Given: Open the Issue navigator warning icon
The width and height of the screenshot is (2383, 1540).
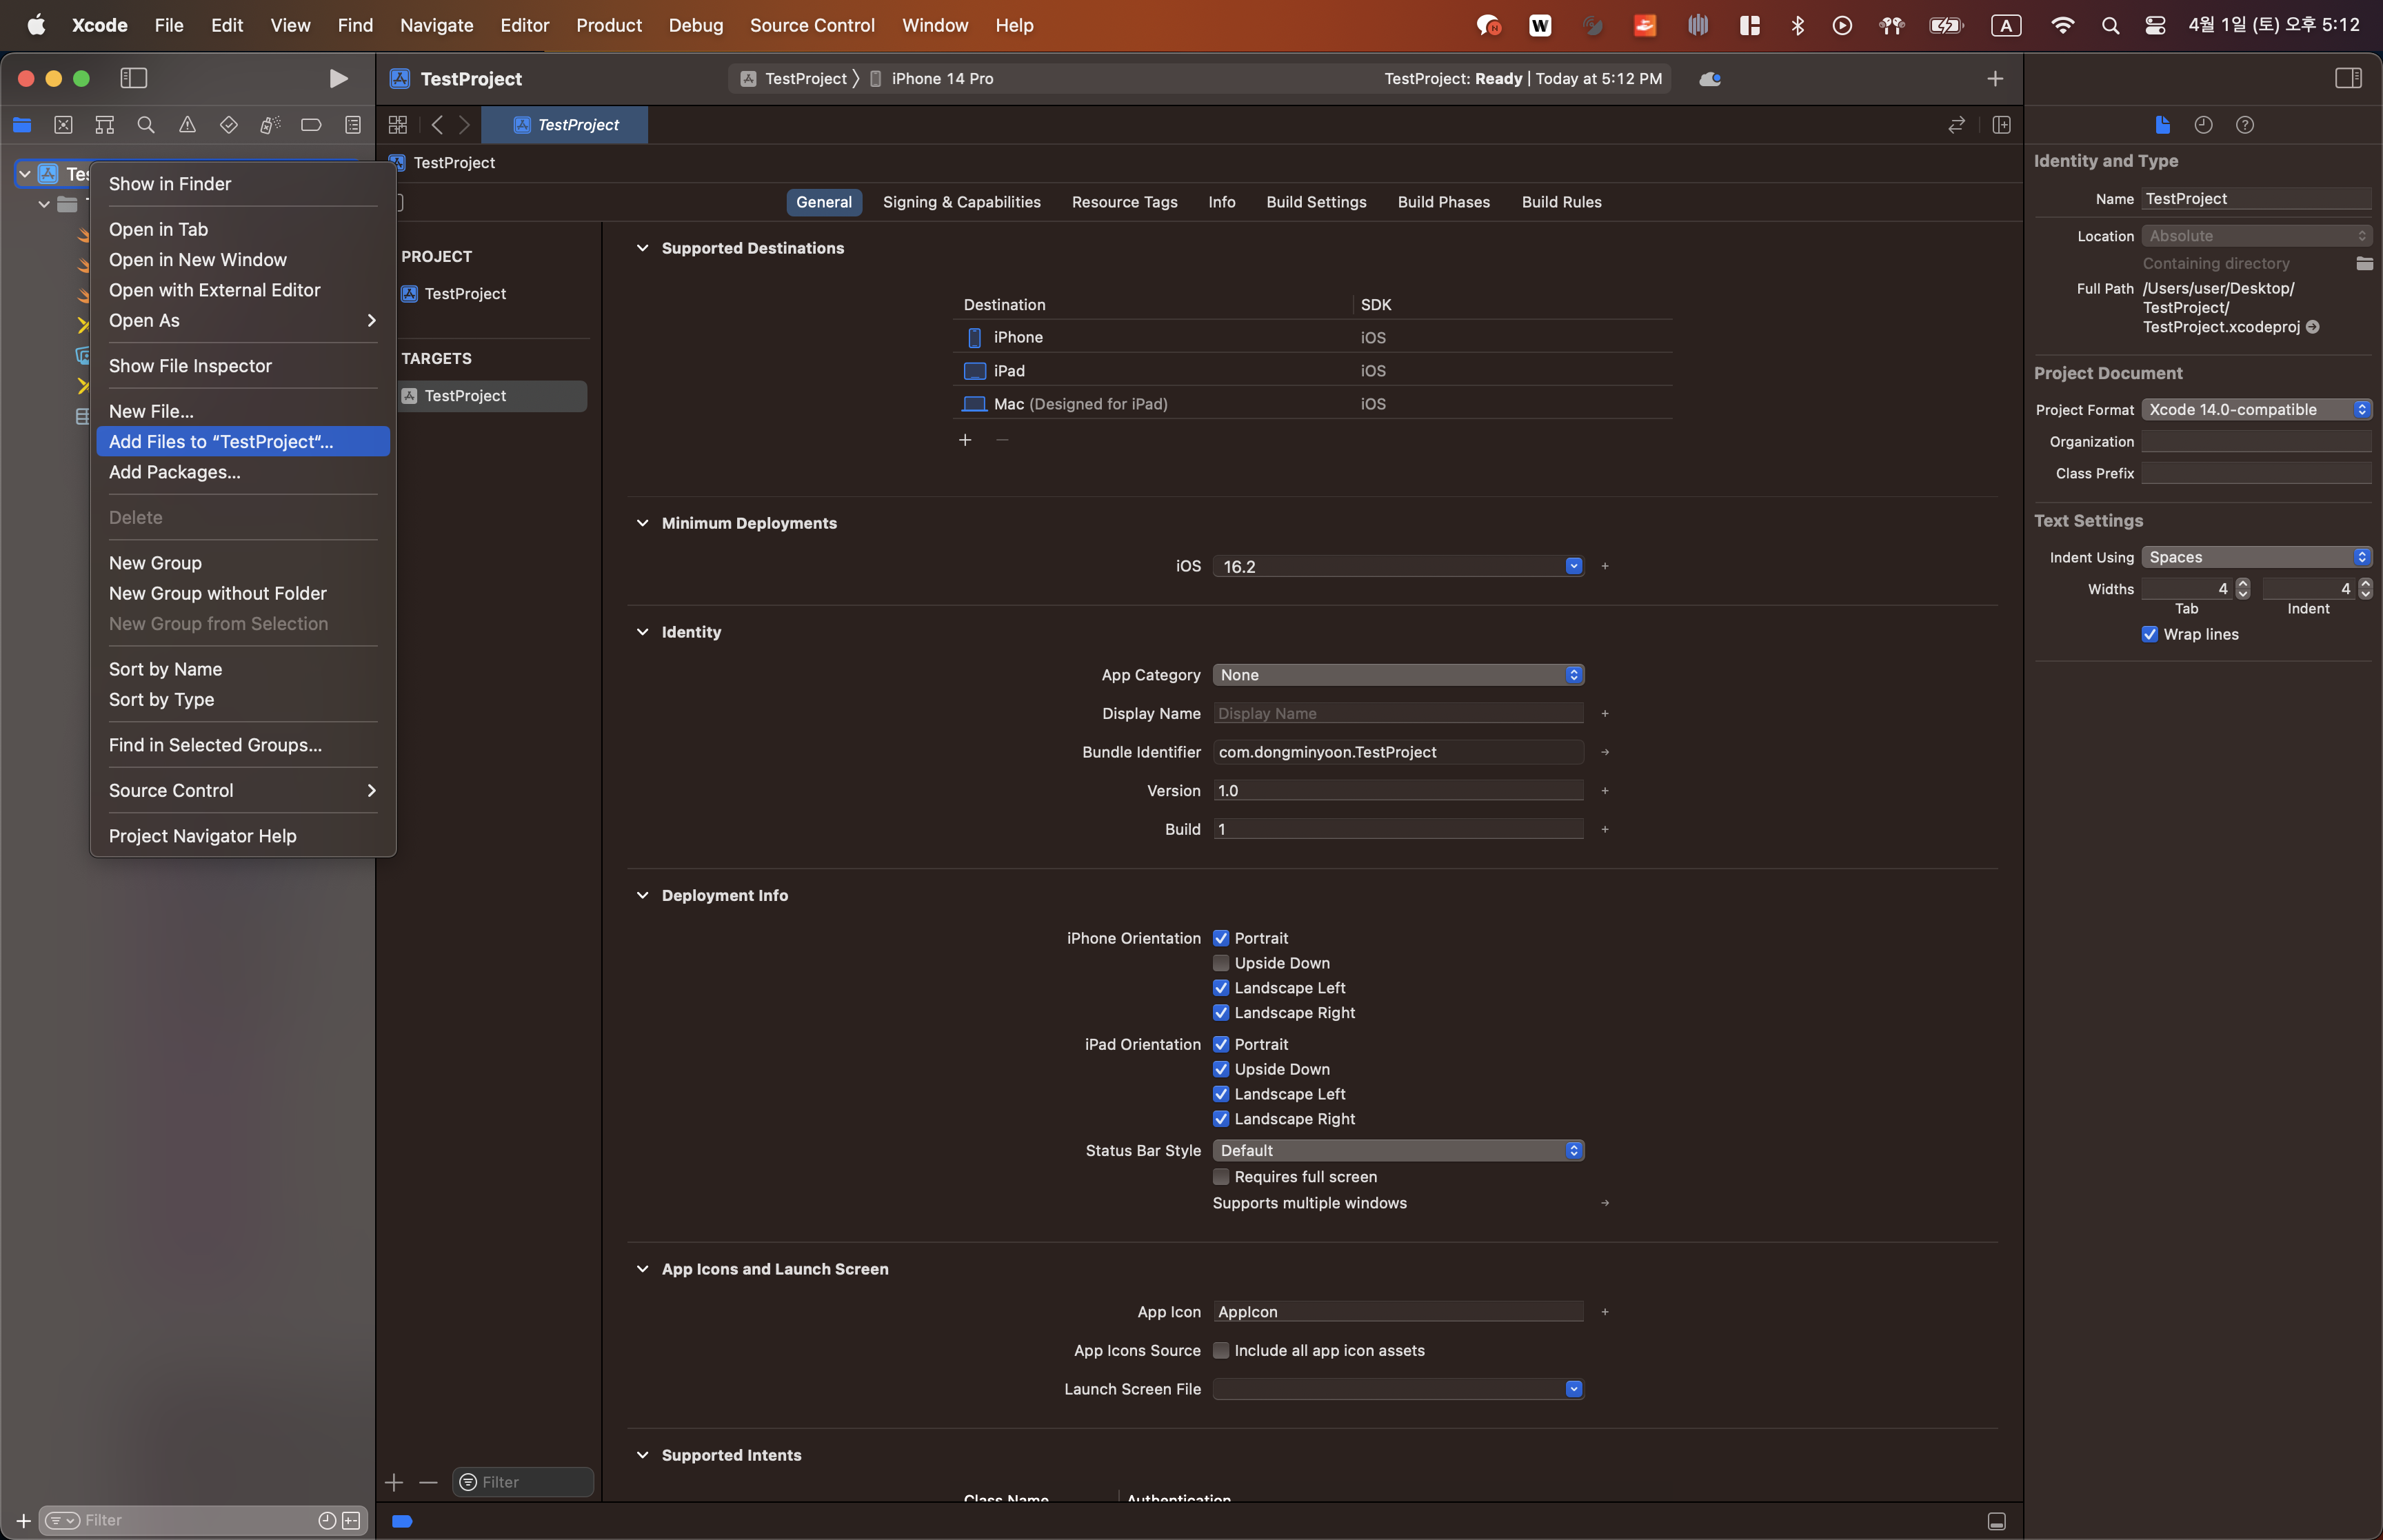Looking at the screenshot, I should [x=187, y=125].
